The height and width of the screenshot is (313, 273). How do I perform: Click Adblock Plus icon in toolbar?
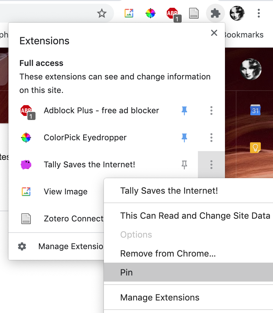pos(173,15)
